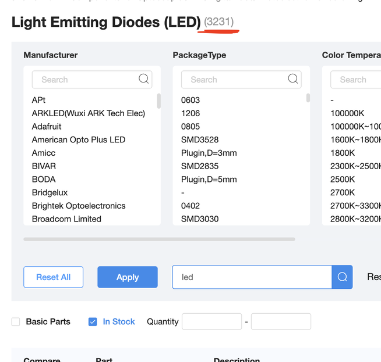Select manufacturer BODA
The width and height of the screenshot is (381, 362).
click(44, 180)
